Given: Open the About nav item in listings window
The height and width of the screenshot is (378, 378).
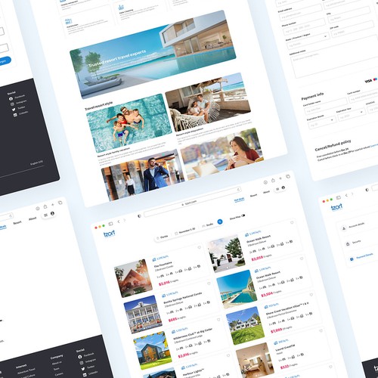Looking at the screenshot, I should (x=266, y=192).
